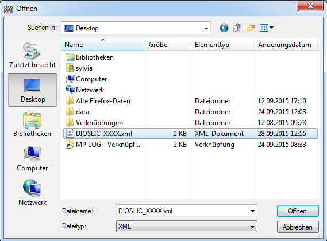Viewport: 327px width, 241px height.
Task: Select the DIOSLIC_XXXX.xml file
Action: pos(190,134)
